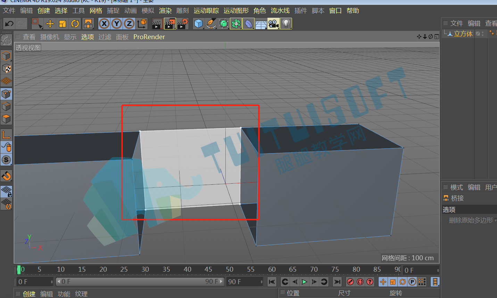Open the live selection tool dropdown
Viewport: 497px width, 298px height.
pos(37,24)
